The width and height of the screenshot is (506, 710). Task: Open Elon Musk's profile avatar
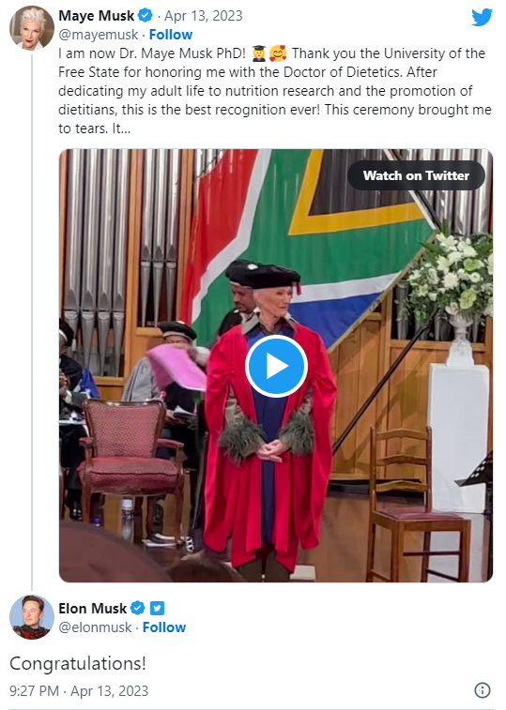coord(32,617)
